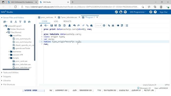171x96 pixels.
Task: Select the *Program 1 editor tab
Action: (90, 17)
